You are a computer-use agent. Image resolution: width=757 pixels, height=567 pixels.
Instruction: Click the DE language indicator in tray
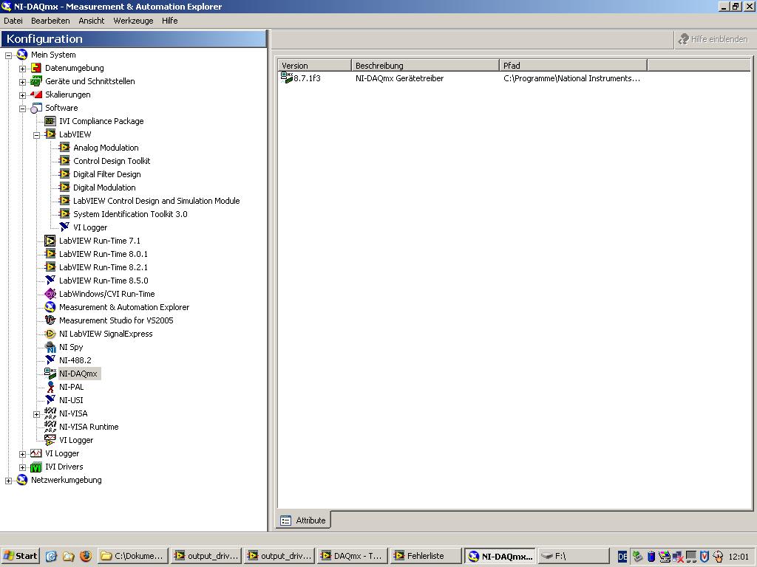click(622, 557)
